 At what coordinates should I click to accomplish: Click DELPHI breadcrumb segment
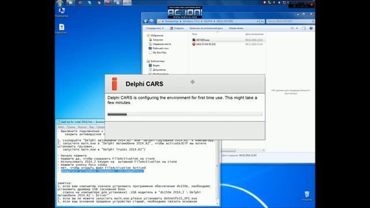pos(208,21)
